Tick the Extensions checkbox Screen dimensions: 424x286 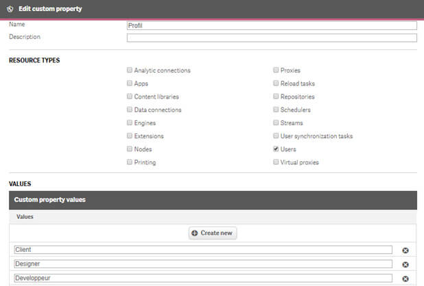coord(130,135)
